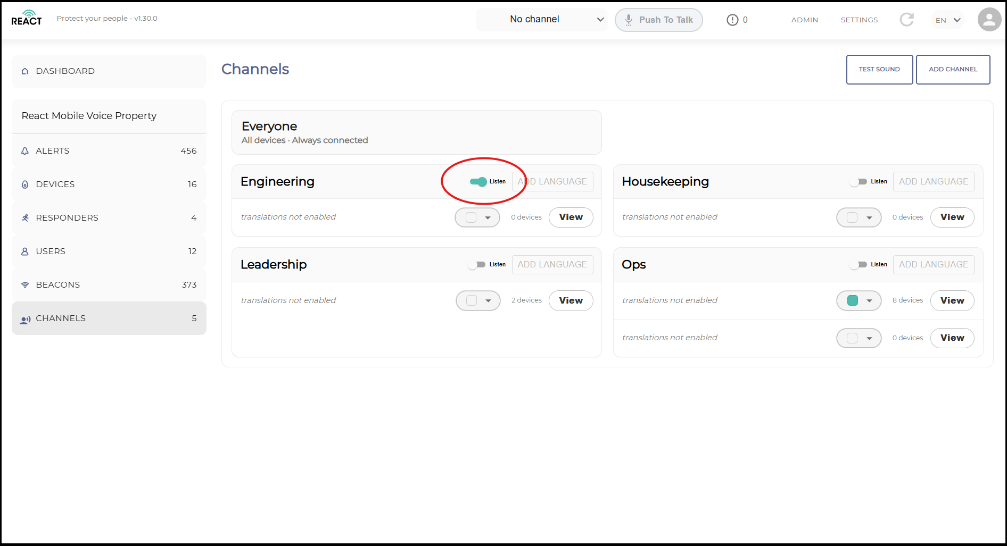Open Leadership color dropdown arrow
Image resolution: width=1007 pixels, height=546 pixels.
click(x=488, y=301)
